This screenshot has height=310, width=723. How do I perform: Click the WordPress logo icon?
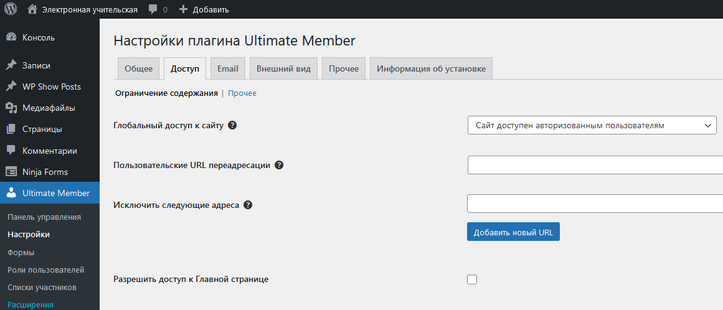click(11, 9)
